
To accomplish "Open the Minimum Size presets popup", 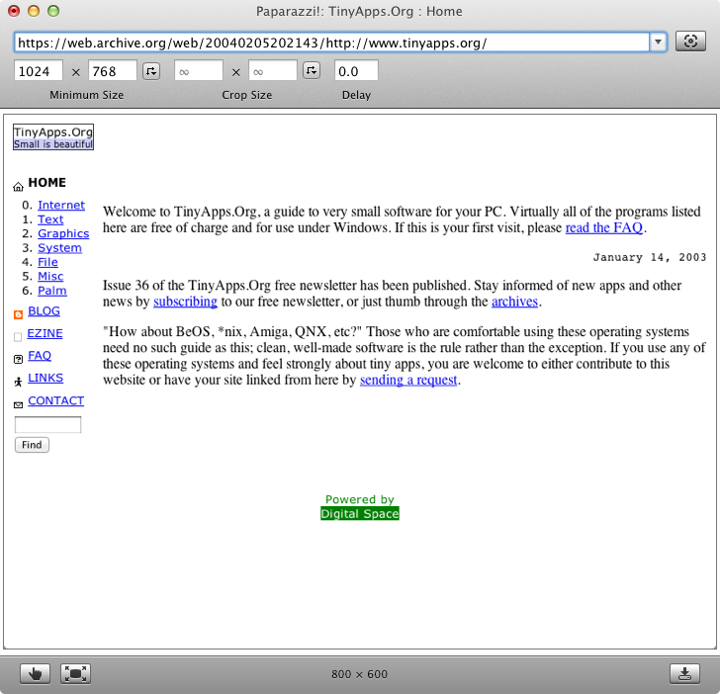I will pyautogui.click(x=150, y=71).
